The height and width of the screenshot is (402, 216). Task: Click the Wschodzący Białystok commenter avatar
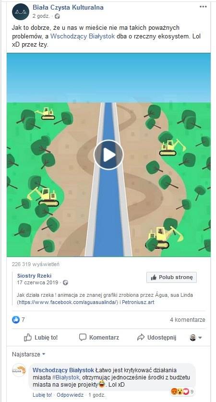coord(19,370)
